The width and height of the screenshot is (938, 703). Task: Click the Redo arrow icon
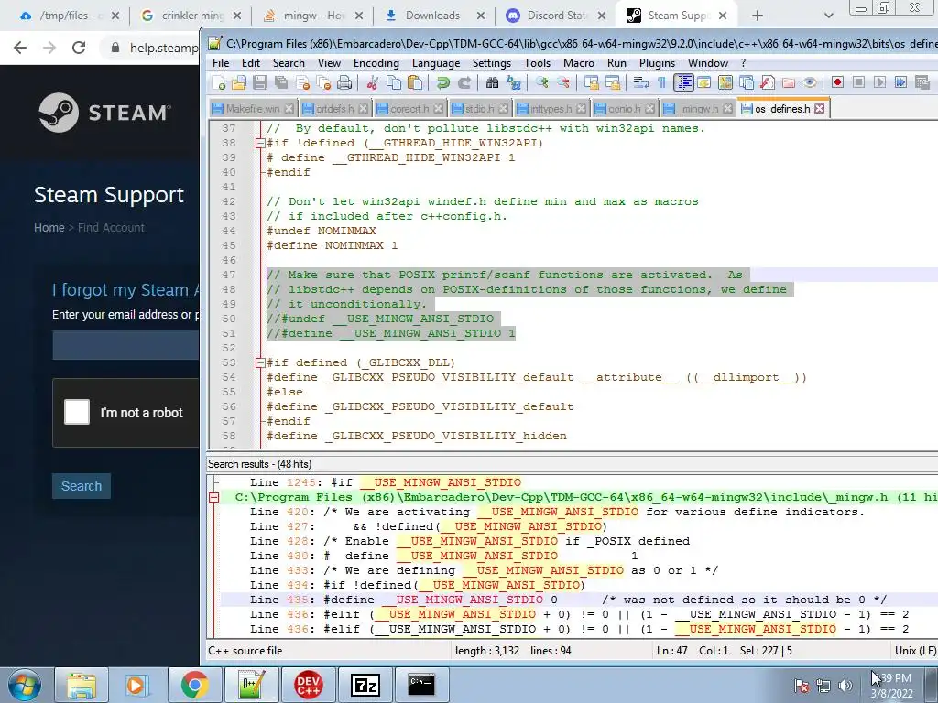coord(464,82)
